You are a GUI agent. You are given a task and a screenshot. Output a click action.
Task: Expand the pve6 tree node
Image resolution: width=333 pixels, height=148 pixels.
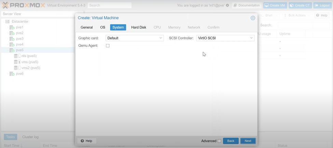[8, 73]
